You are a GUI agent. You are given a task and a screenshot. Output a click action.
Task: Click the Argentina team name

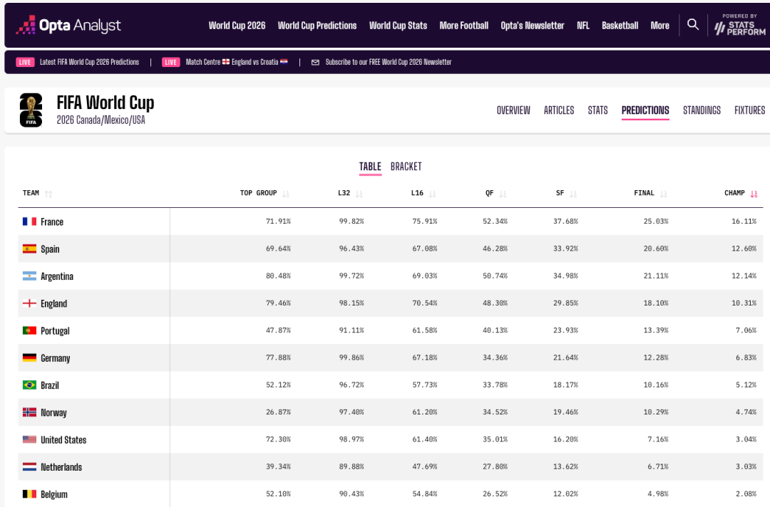[57, 276]
